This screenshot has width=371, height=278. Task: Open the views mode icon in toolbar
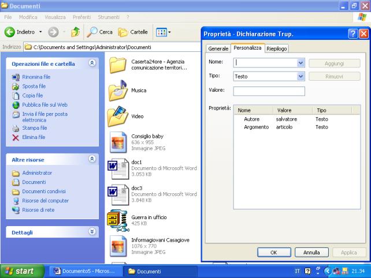click(161, 32)
